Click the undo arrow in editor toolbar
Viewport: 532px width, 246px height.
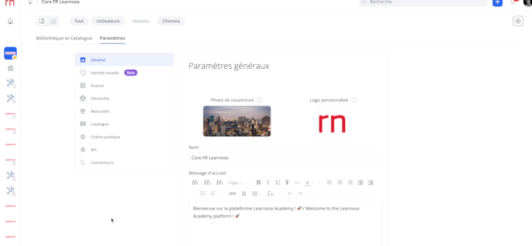pos(290,194)
